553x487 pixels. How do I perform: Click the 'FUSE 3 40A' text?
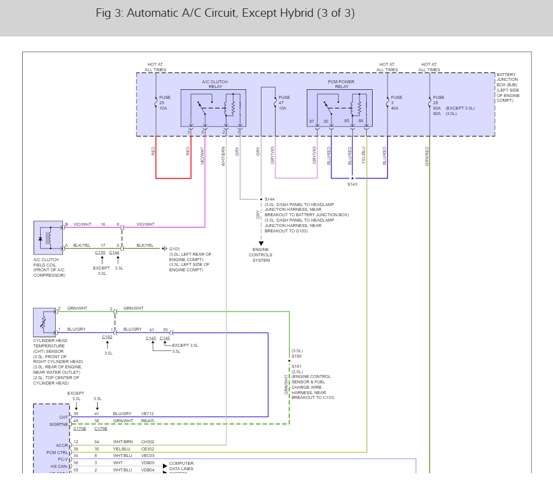pyautogui.click(x=397, y=102)
